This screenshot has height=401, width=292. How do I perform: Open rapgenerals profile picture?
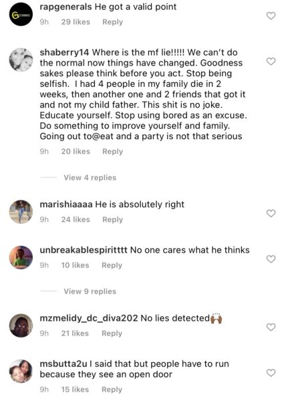point(21,14)
